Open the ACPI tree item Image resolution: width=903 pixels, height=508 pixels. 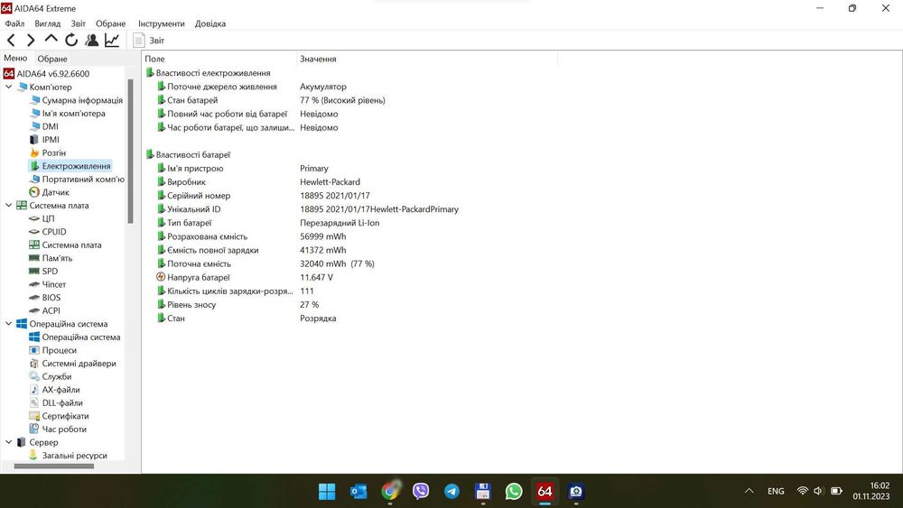pos(45,310)
